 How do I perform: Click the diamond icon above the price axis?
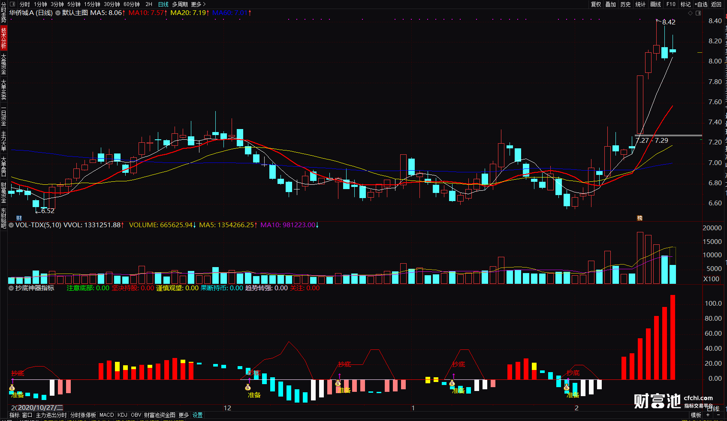coord(690,13)
